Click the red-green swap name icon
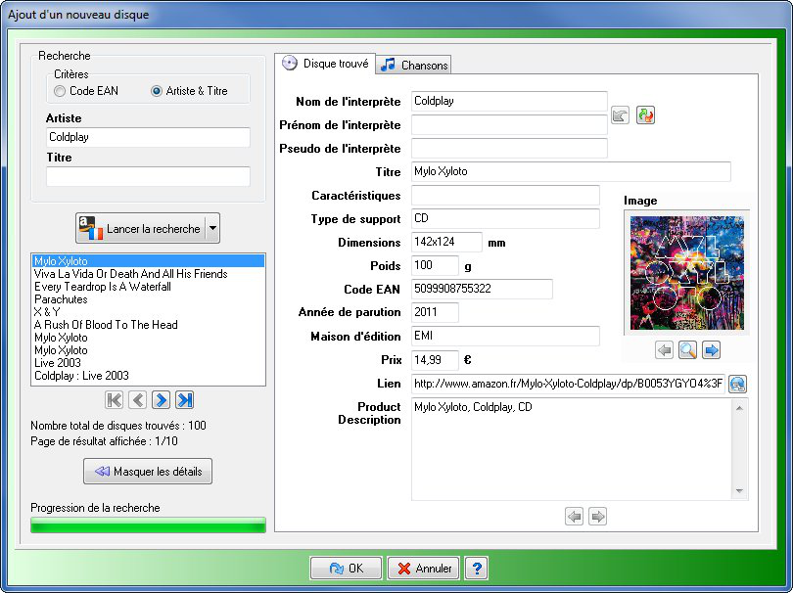This screenshot has width=793, height=593. [645, 115]
